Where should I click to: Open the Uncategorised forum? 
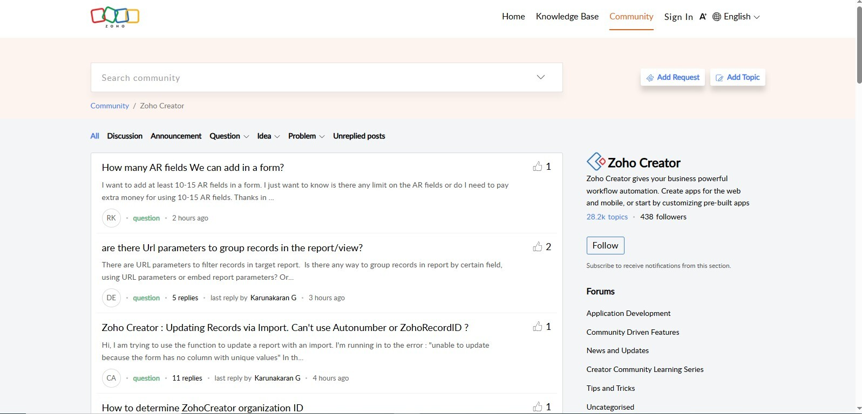pos(610,407)
